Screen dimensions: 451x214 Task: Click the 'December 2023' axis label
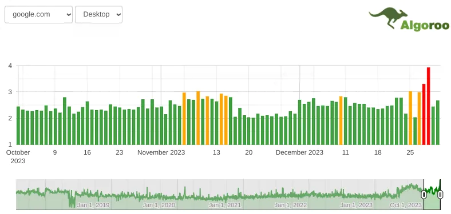point(299,152)
